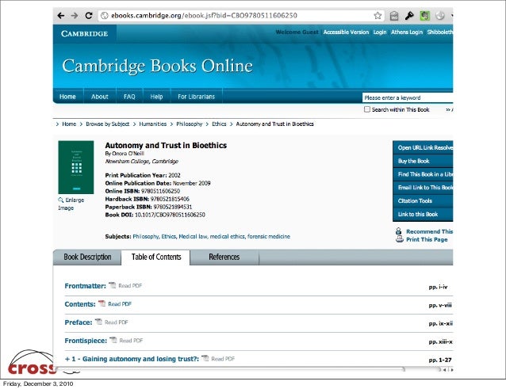Click the Frontmatter title link
Image resolution: width=506 pixels, height=389 pixels.
coord(85,286)
